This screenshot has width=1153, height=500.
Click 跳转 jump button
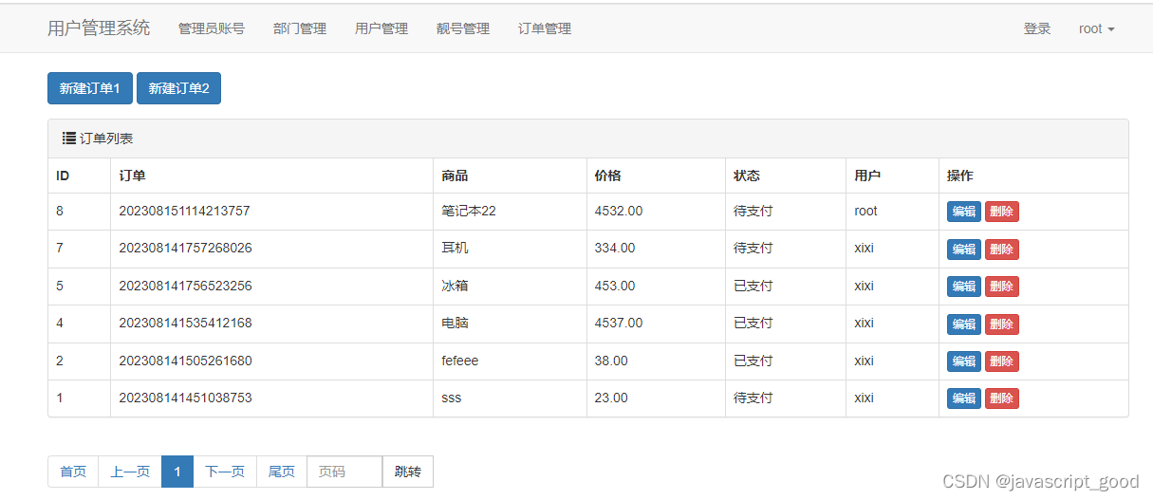[408, 472]
